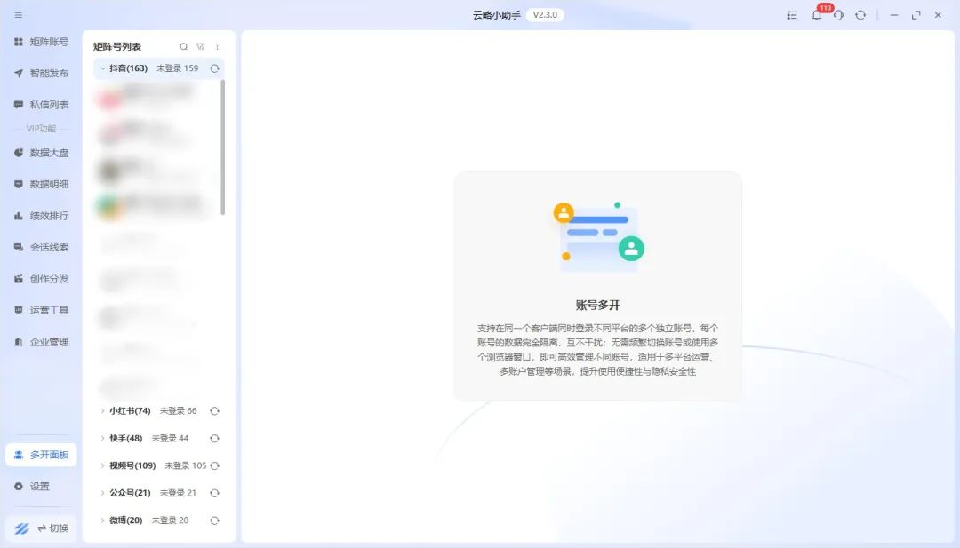Select 创作分发 in the sidebar
This screenshot has height=548, width=960.
point(41,279)
